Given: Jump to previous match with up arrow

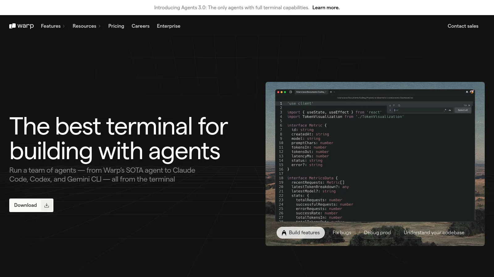Looking at the screenshot, I should coord(394,106).
